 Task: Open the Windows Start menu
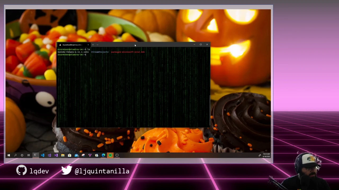(9, 155)
